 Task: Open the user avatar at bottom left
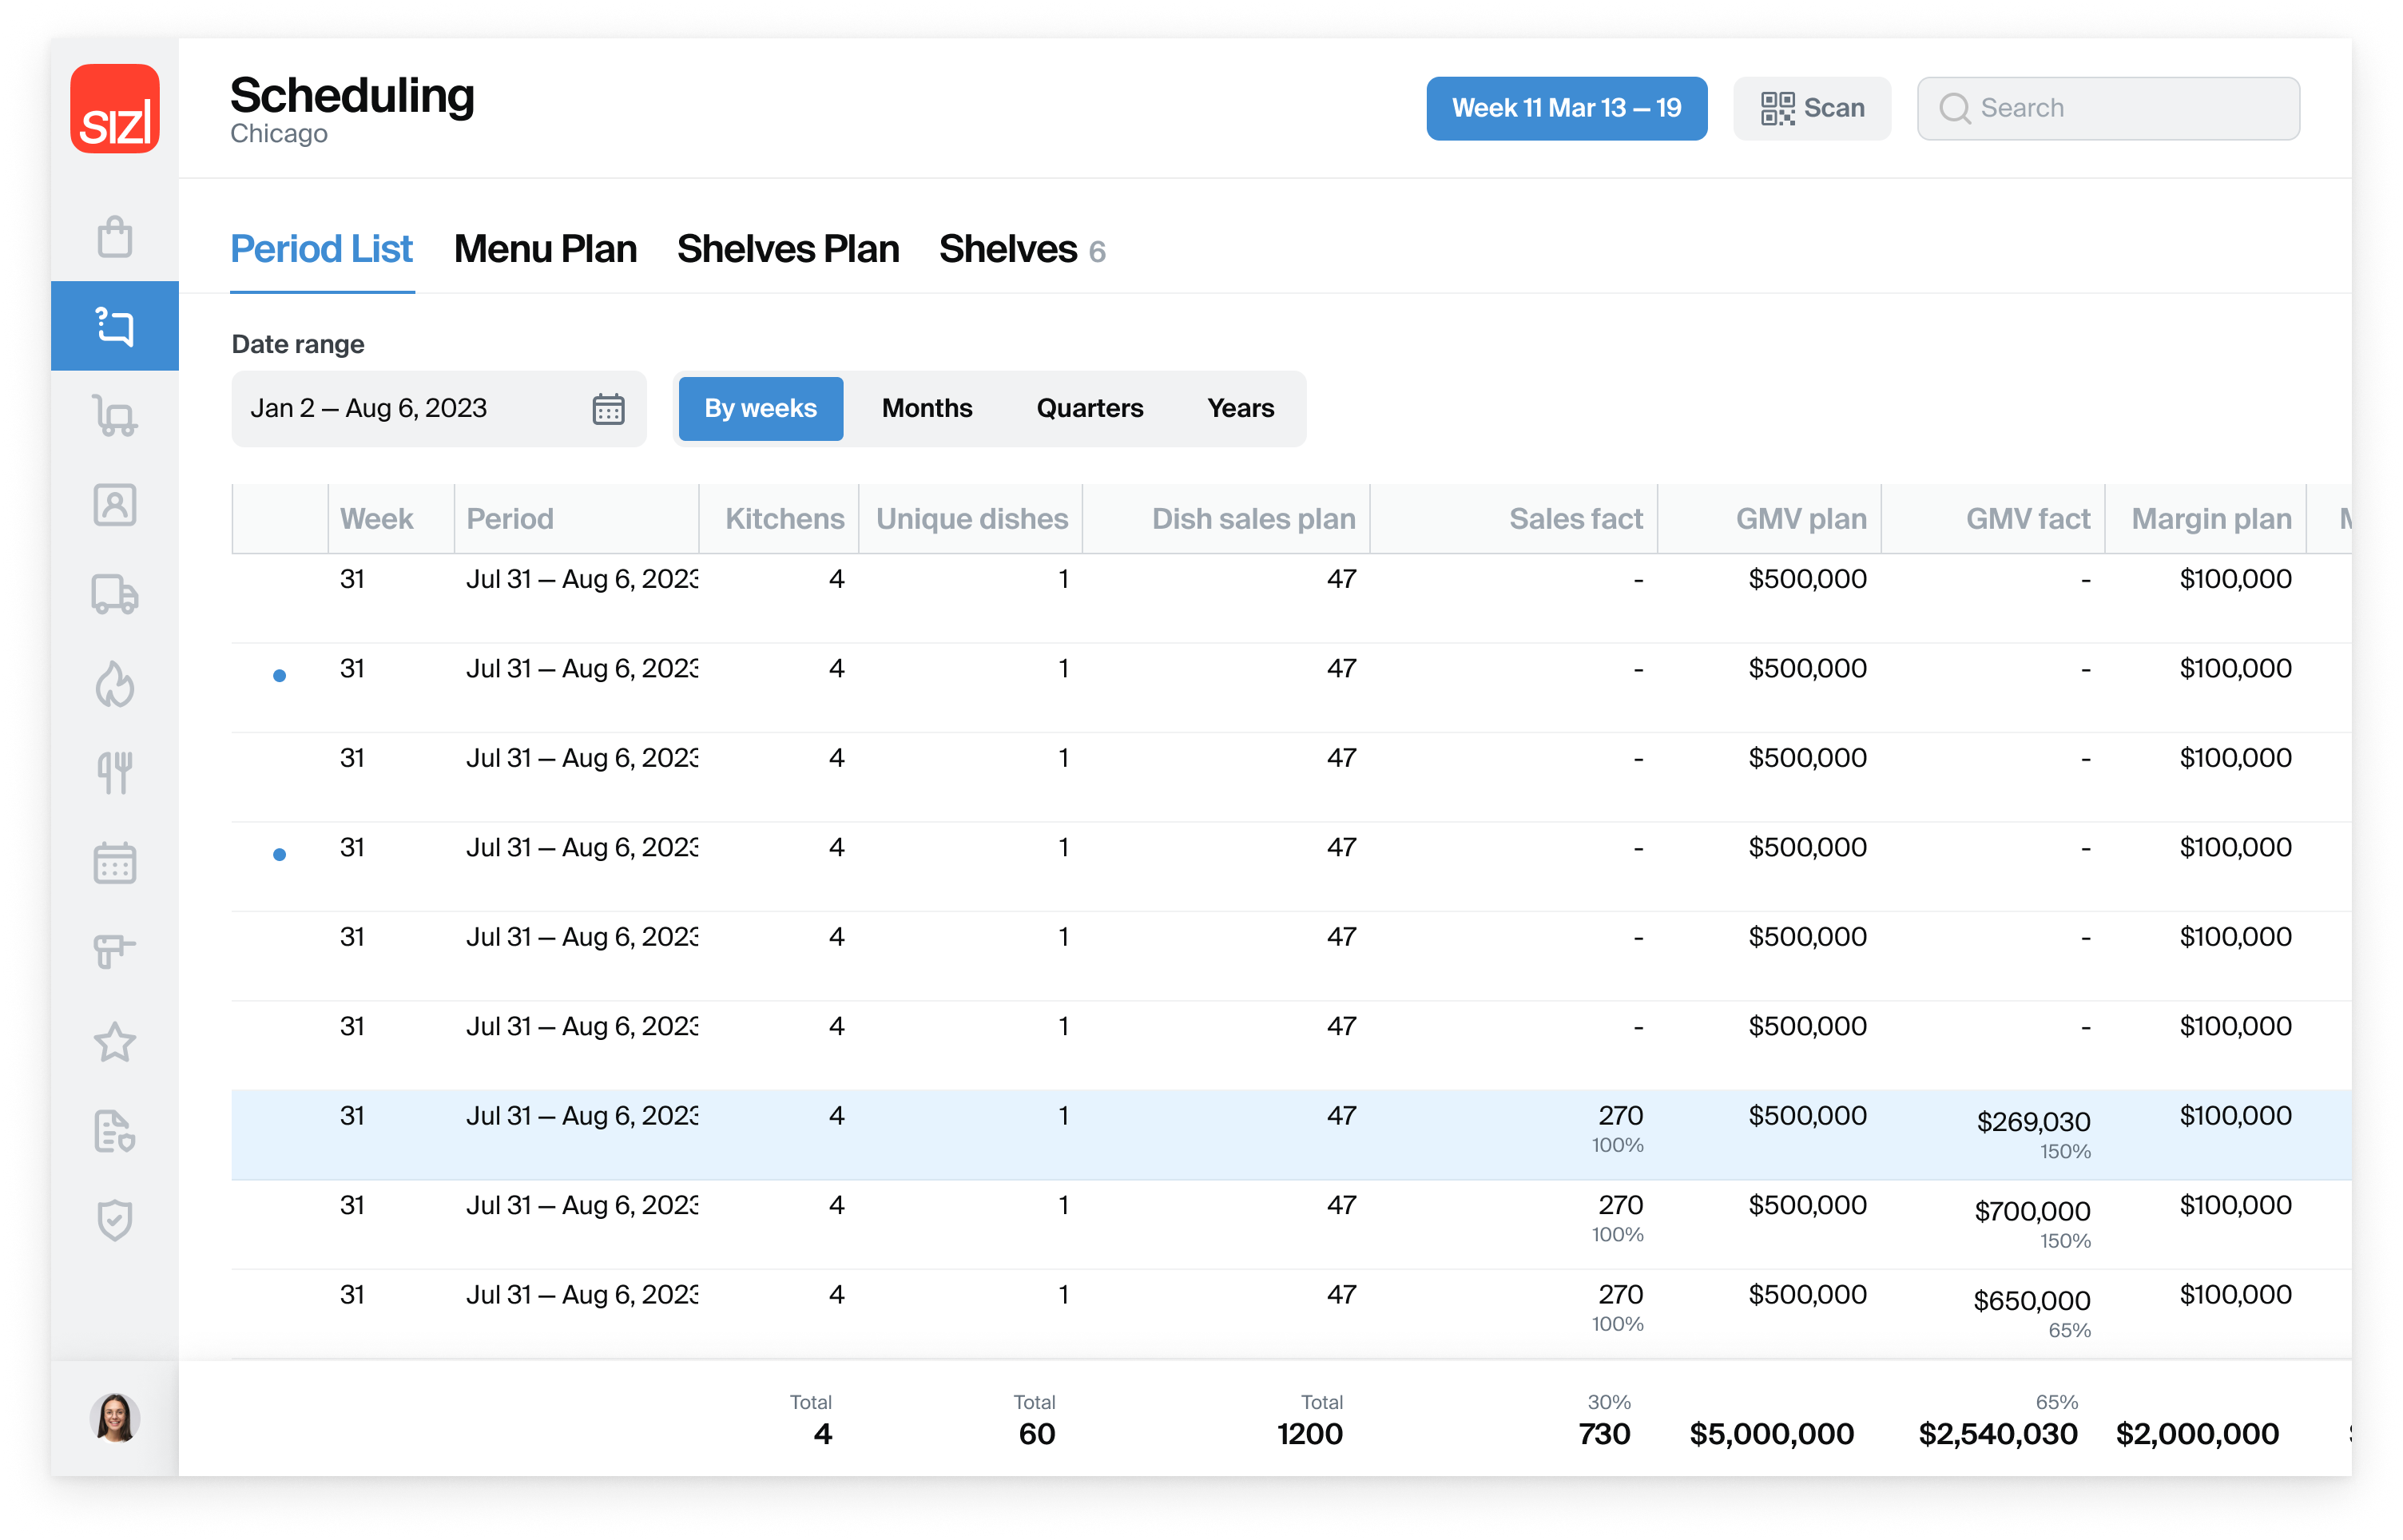point(115,1417)
